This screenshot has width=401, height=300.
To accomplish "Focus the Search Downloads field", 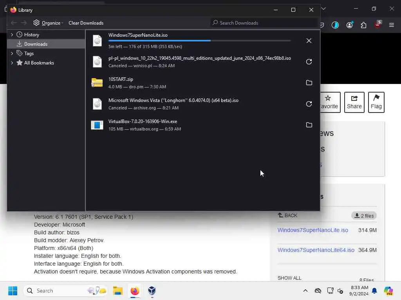I will (x=264, y=23).
